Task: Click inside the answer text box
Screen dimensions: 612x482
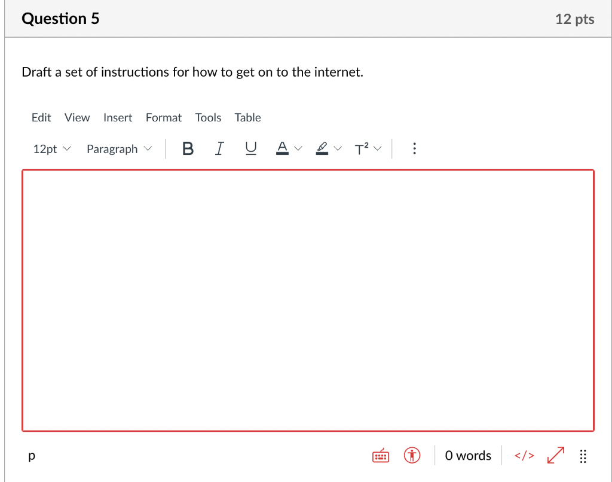Action: click(308, 299)
